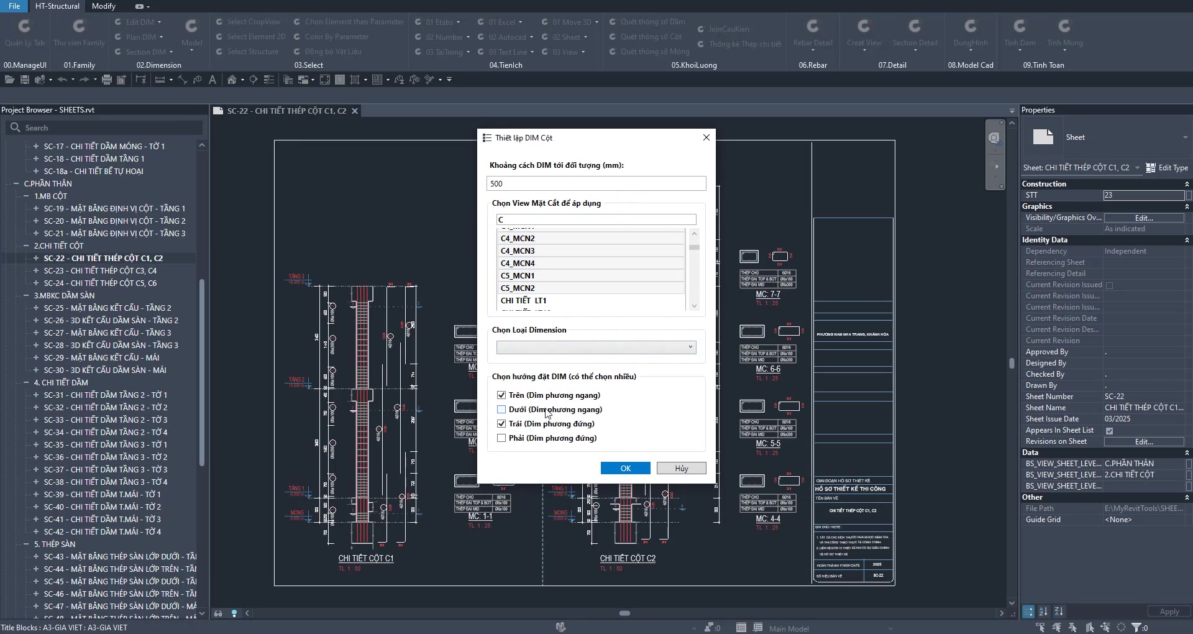The image size is (1193, 634).
Task: Uncheck the Trên (Dim phương ngang) checkbox
Action: 501,395
